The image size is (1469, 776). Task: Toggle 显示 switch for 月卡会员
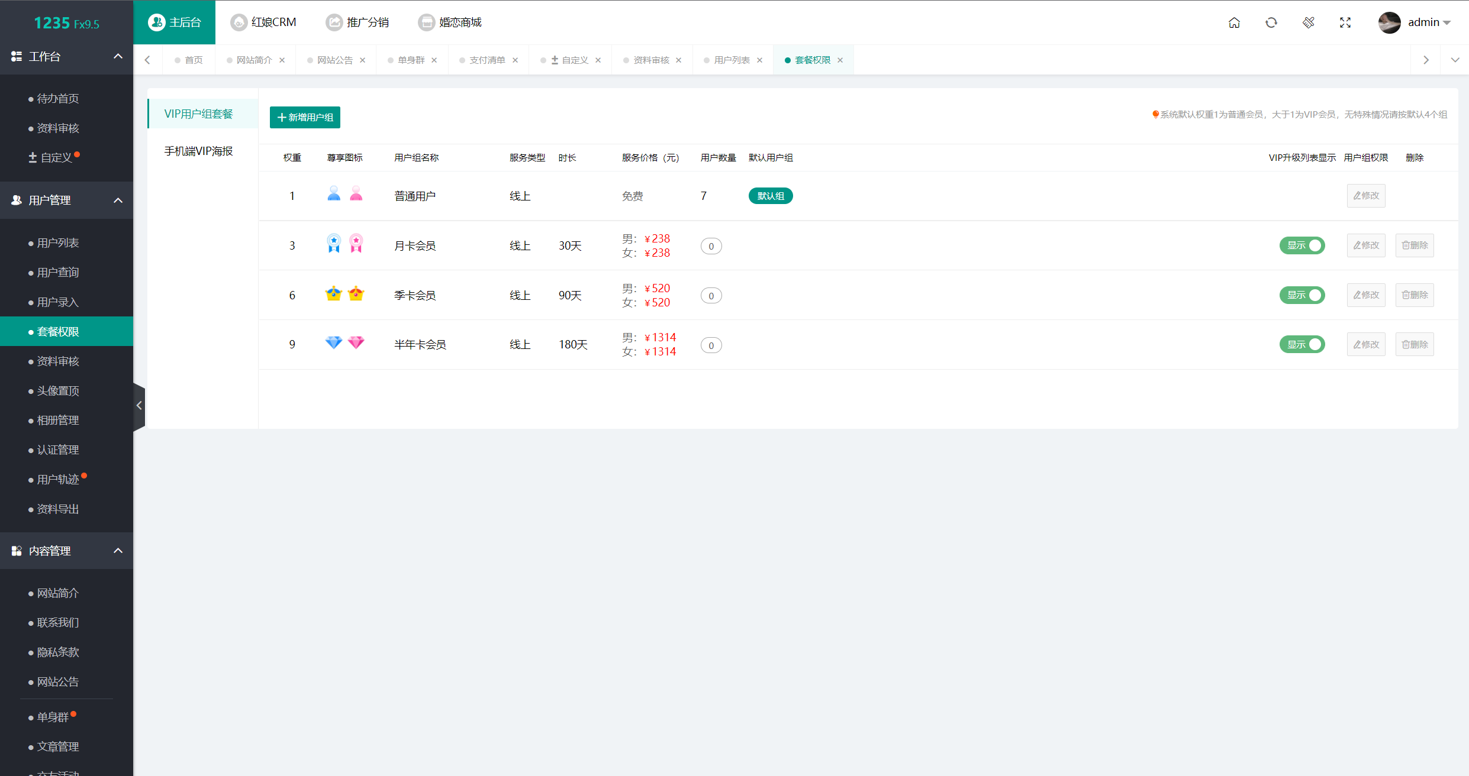click(1302, 245)
